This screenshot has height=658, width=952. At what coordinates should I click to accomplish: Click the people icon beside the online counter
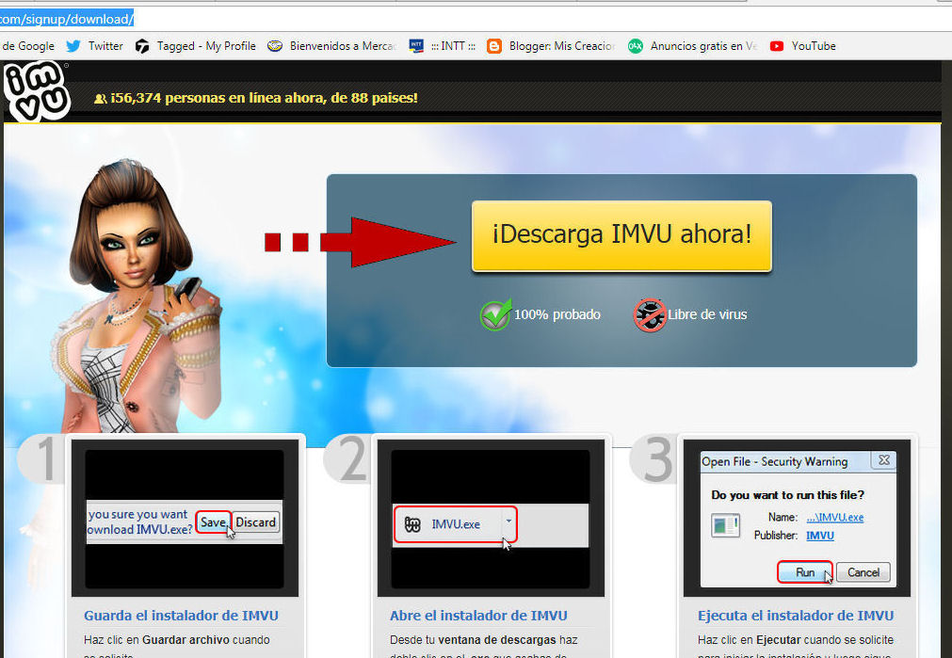(x=100, y=97)
